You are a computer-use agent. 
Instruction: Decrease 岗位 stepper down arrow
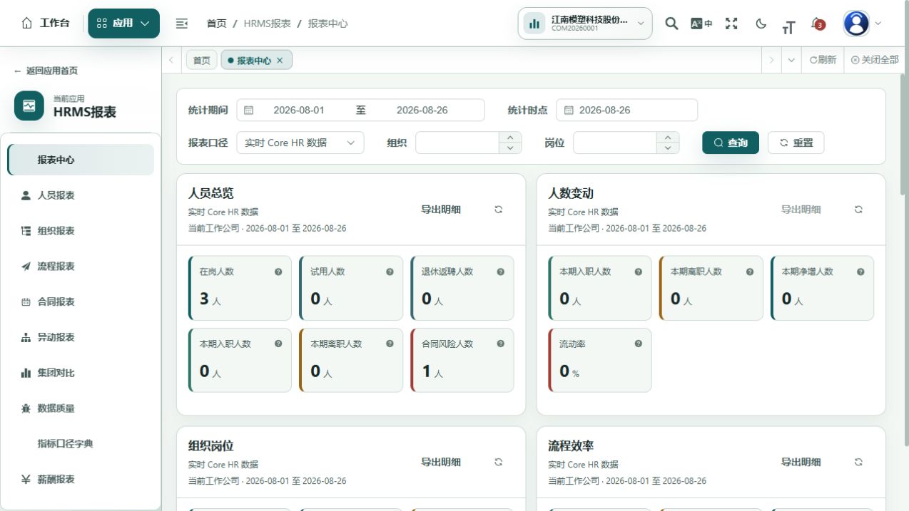coord(667,148)
